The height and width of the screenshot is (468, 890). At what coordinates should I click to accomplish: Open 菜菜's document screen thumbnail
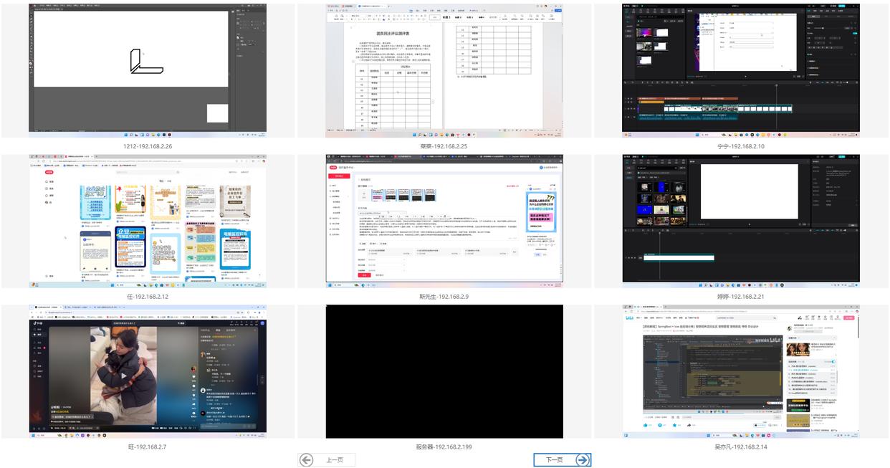coord(444,70)
